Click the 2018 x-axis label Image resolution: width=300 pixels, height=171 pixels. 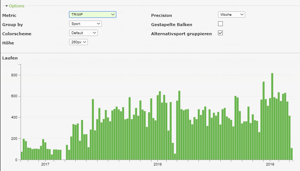click(x=157, y=164)
